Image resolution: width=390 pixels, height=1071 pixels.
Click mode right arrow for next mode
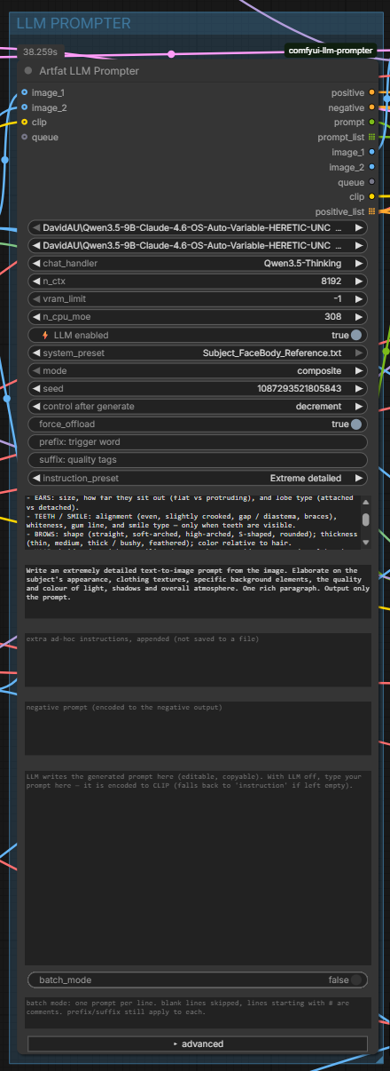tap(359, 370)
